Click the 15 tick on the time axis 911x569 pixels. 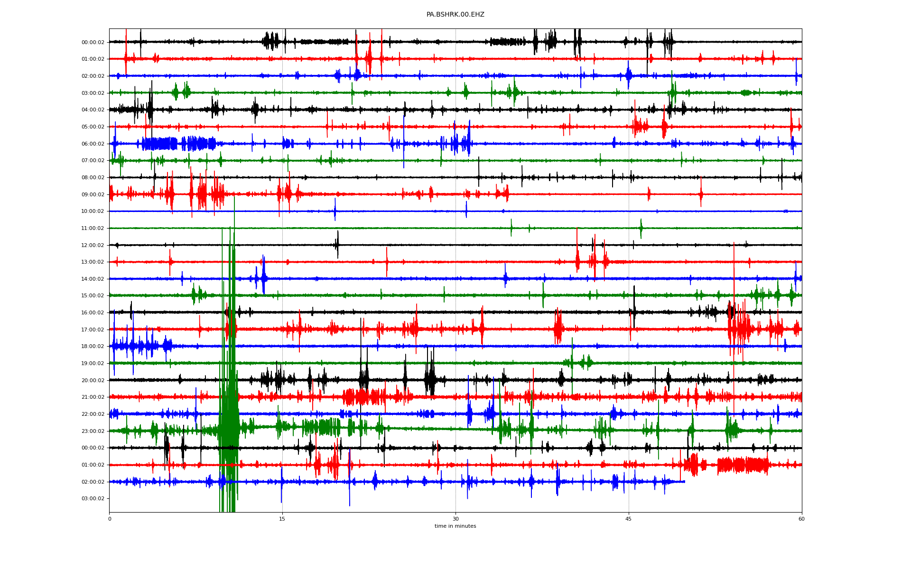[282, 519]
